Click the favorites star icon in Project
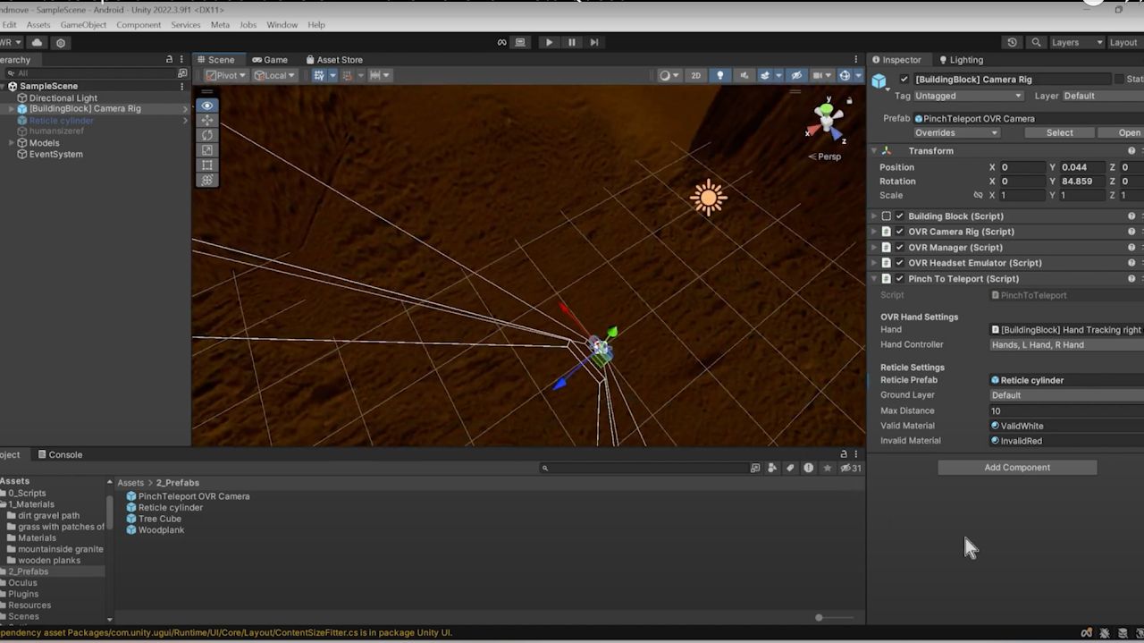The height and width of the screenshot is (643, 1144). 827,468
